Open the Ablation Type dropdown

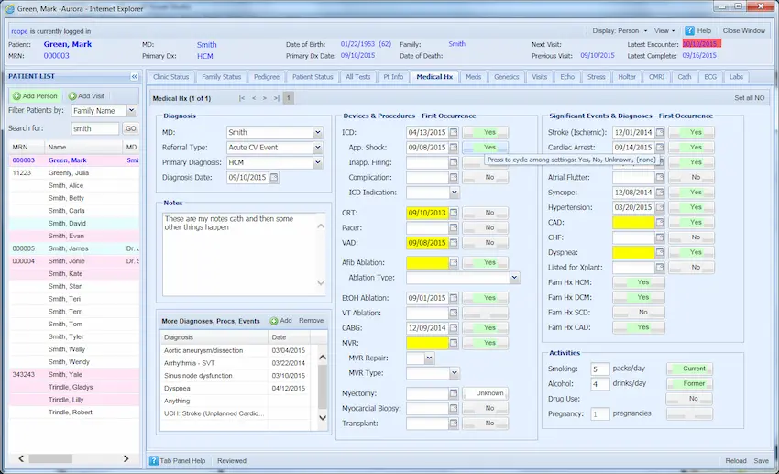coord(515,277)
